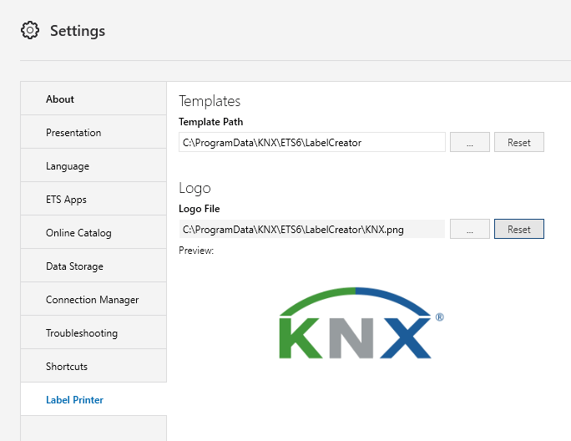Image resolution: width=571 pixels, height=441 pixels.
Task: Reset the Template Path to default
Action: pyautogui.click(x=519, y=142)
